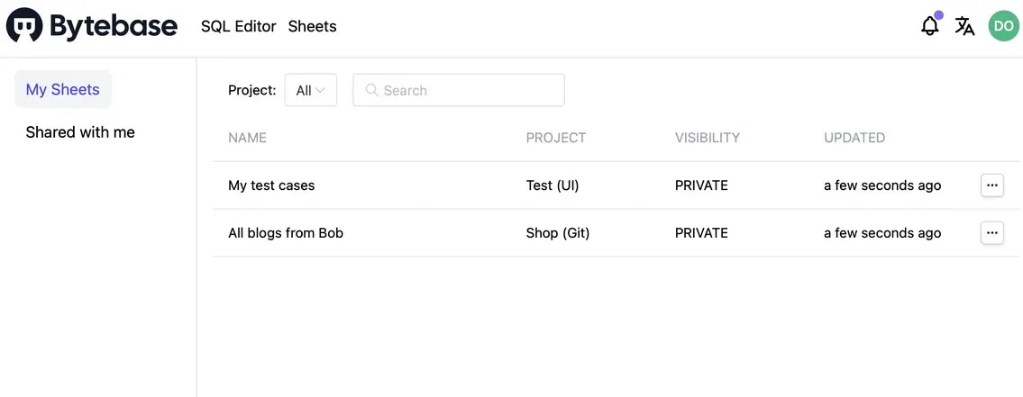Click the Test (UI) project cell
The height and width of the screenshot is (397, 1023).
pyautogui.click(x=553, y=185)
